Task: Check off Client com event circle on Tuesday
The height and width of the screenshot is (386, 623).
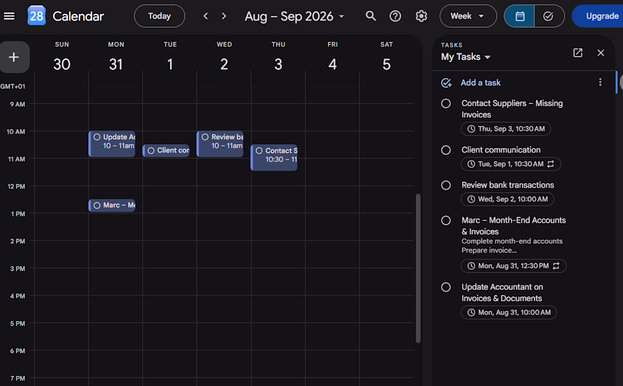Action: pos(151,150)
